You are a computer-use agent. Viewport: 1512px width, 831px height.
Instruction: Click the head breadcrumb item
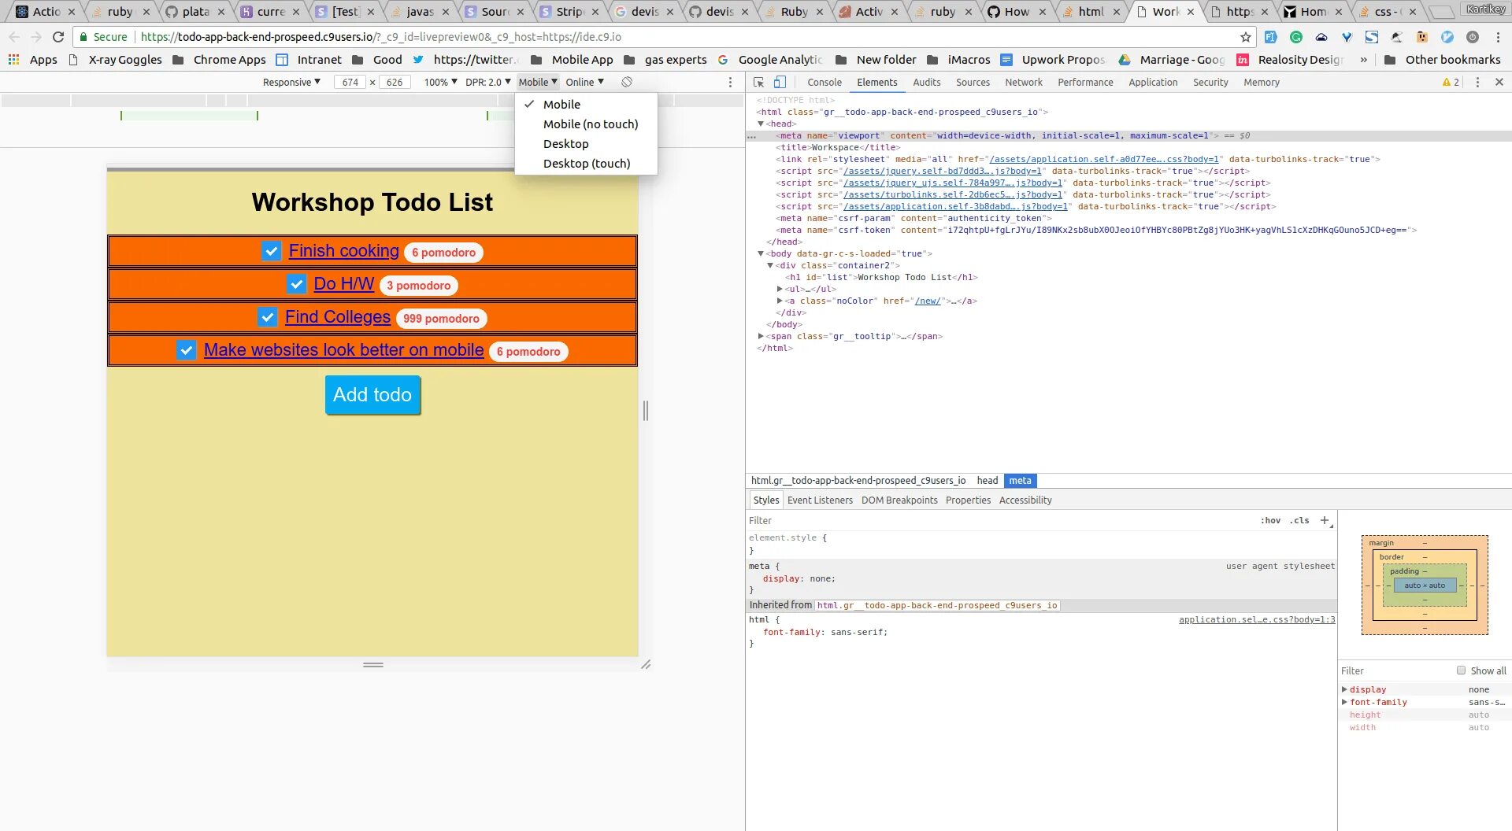coord(987,481)
